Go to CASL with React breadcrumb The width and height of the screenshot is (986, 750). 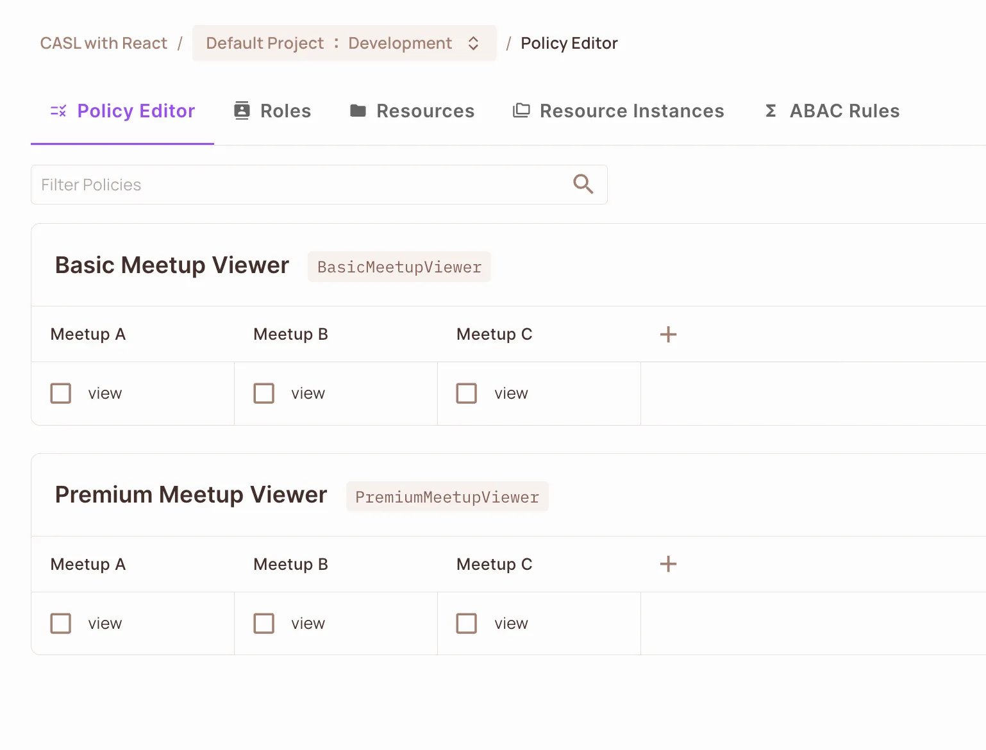point(103,43)
